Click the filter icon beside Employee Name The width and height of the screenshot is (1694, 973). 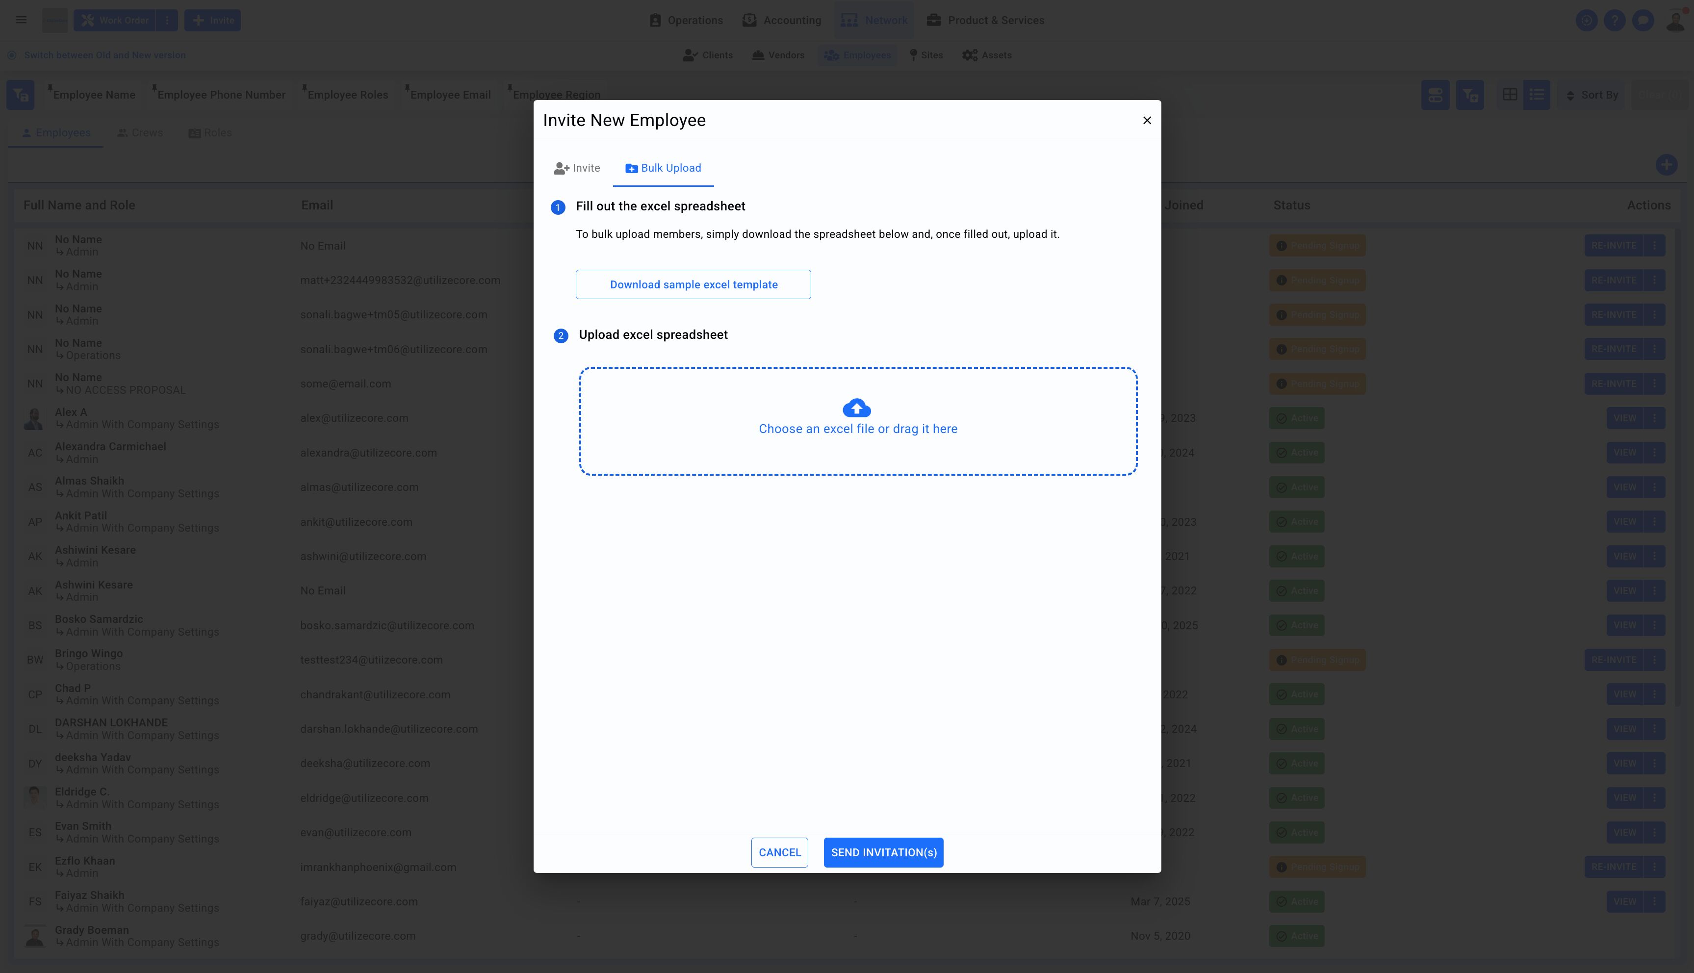coord(20,95)
